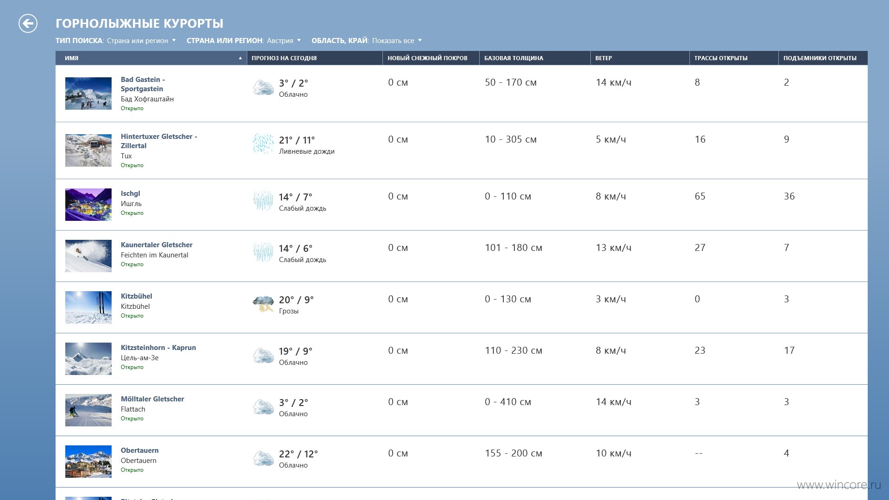
Task: Open the Kitzsteinhorn - Kaprun thumbnail
Action: [88, 359]
